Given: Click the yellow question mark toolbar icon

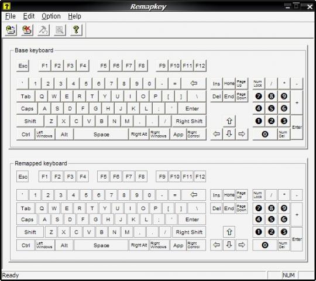Looking at the screenshot, I should point(76,30).
